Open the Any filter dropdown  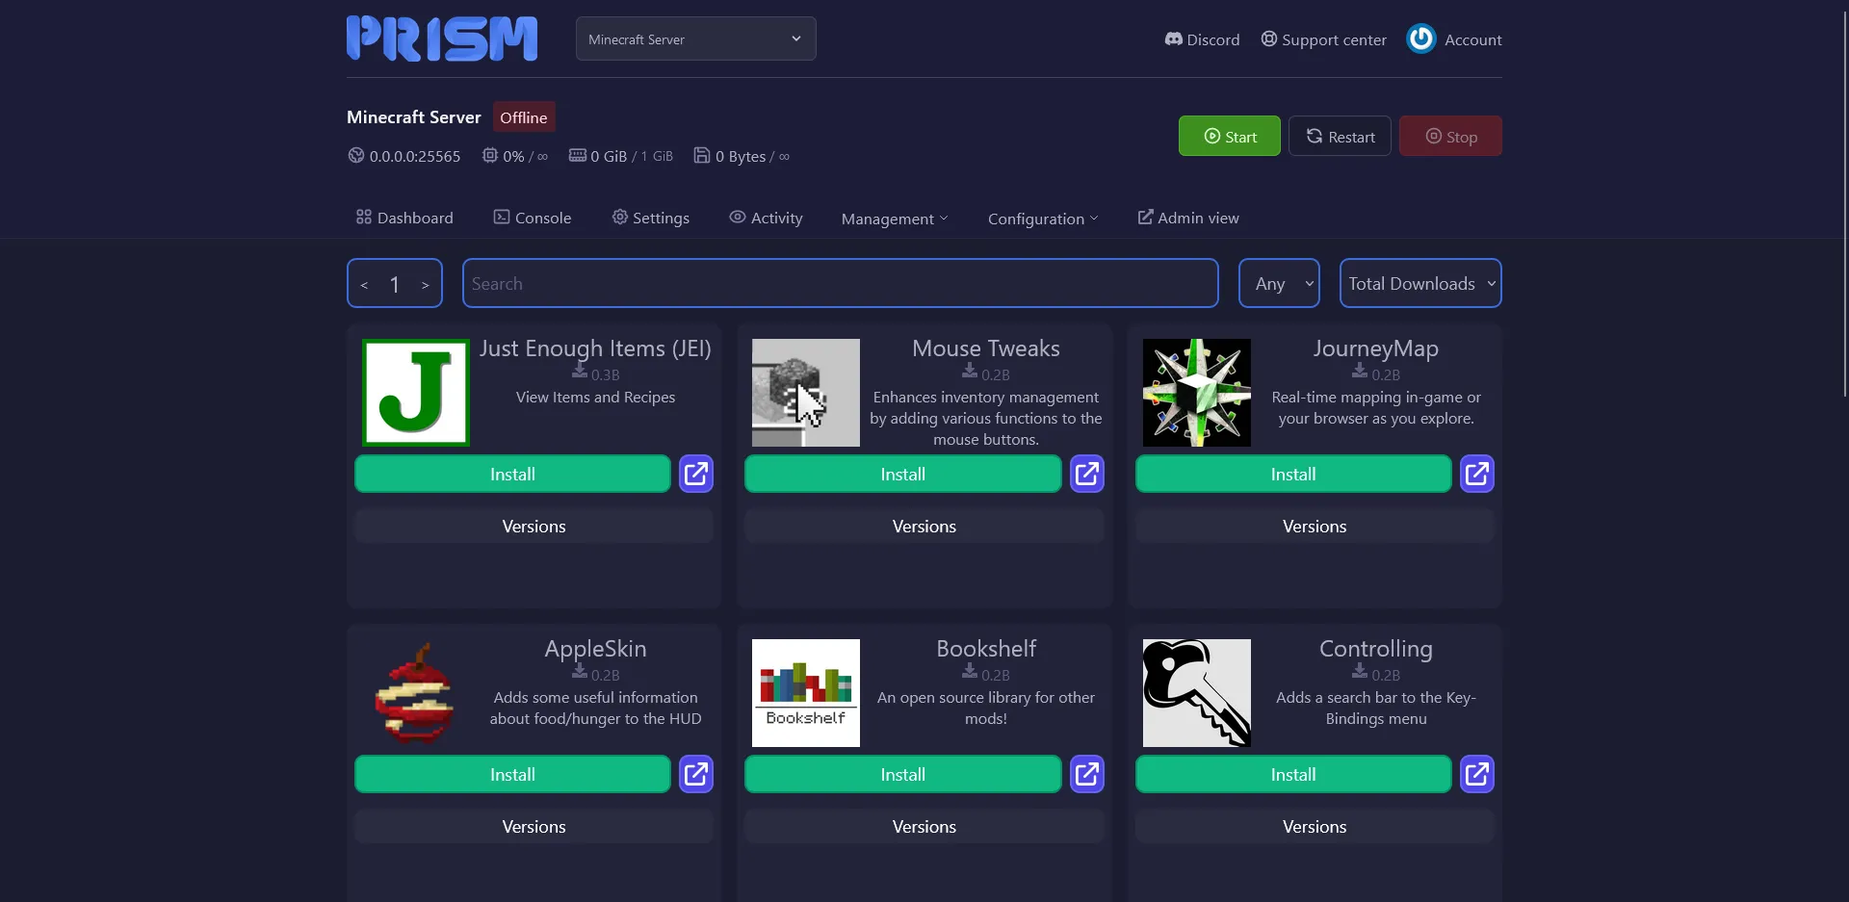pos(1278,284)
